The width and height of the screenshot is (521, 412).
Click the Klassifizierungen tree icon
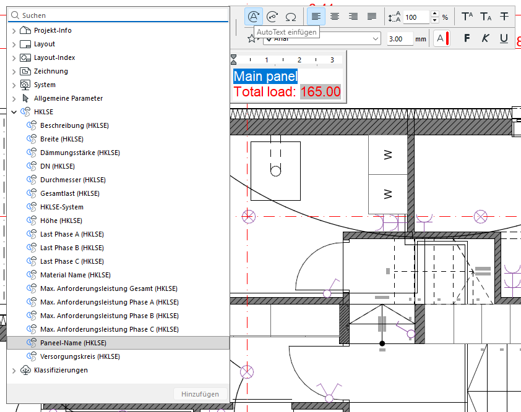25,370
